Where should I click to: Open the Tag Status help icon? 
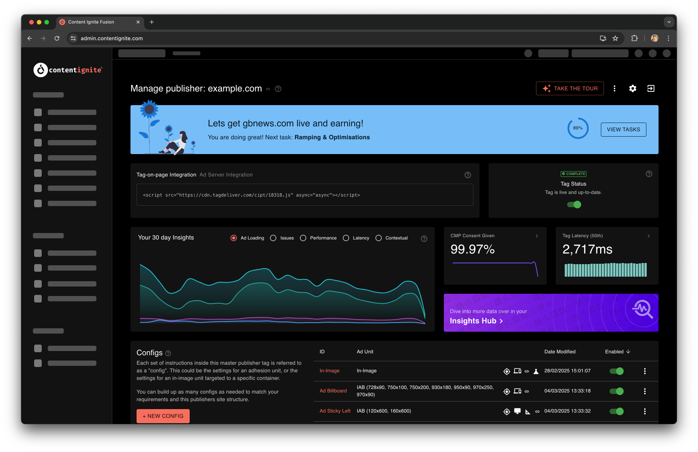[x=649, y=174]
